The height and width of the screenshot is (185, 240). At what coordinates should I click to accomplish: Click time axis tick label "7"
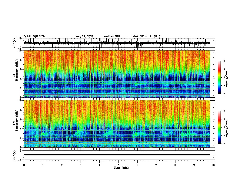pos(156,165)
